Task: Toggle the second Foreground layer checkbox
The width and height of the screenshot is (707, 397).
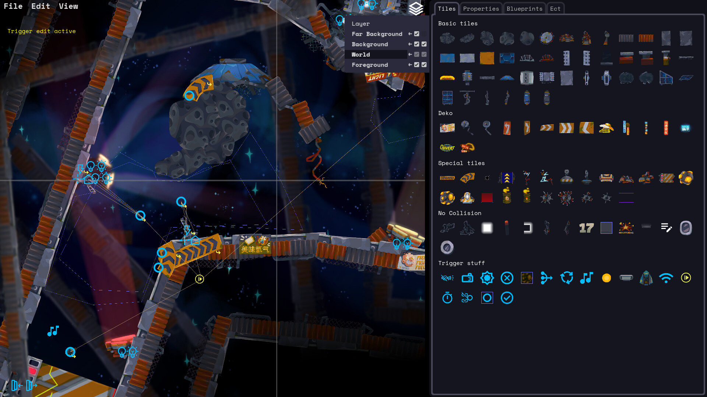Action: point(424,65)
